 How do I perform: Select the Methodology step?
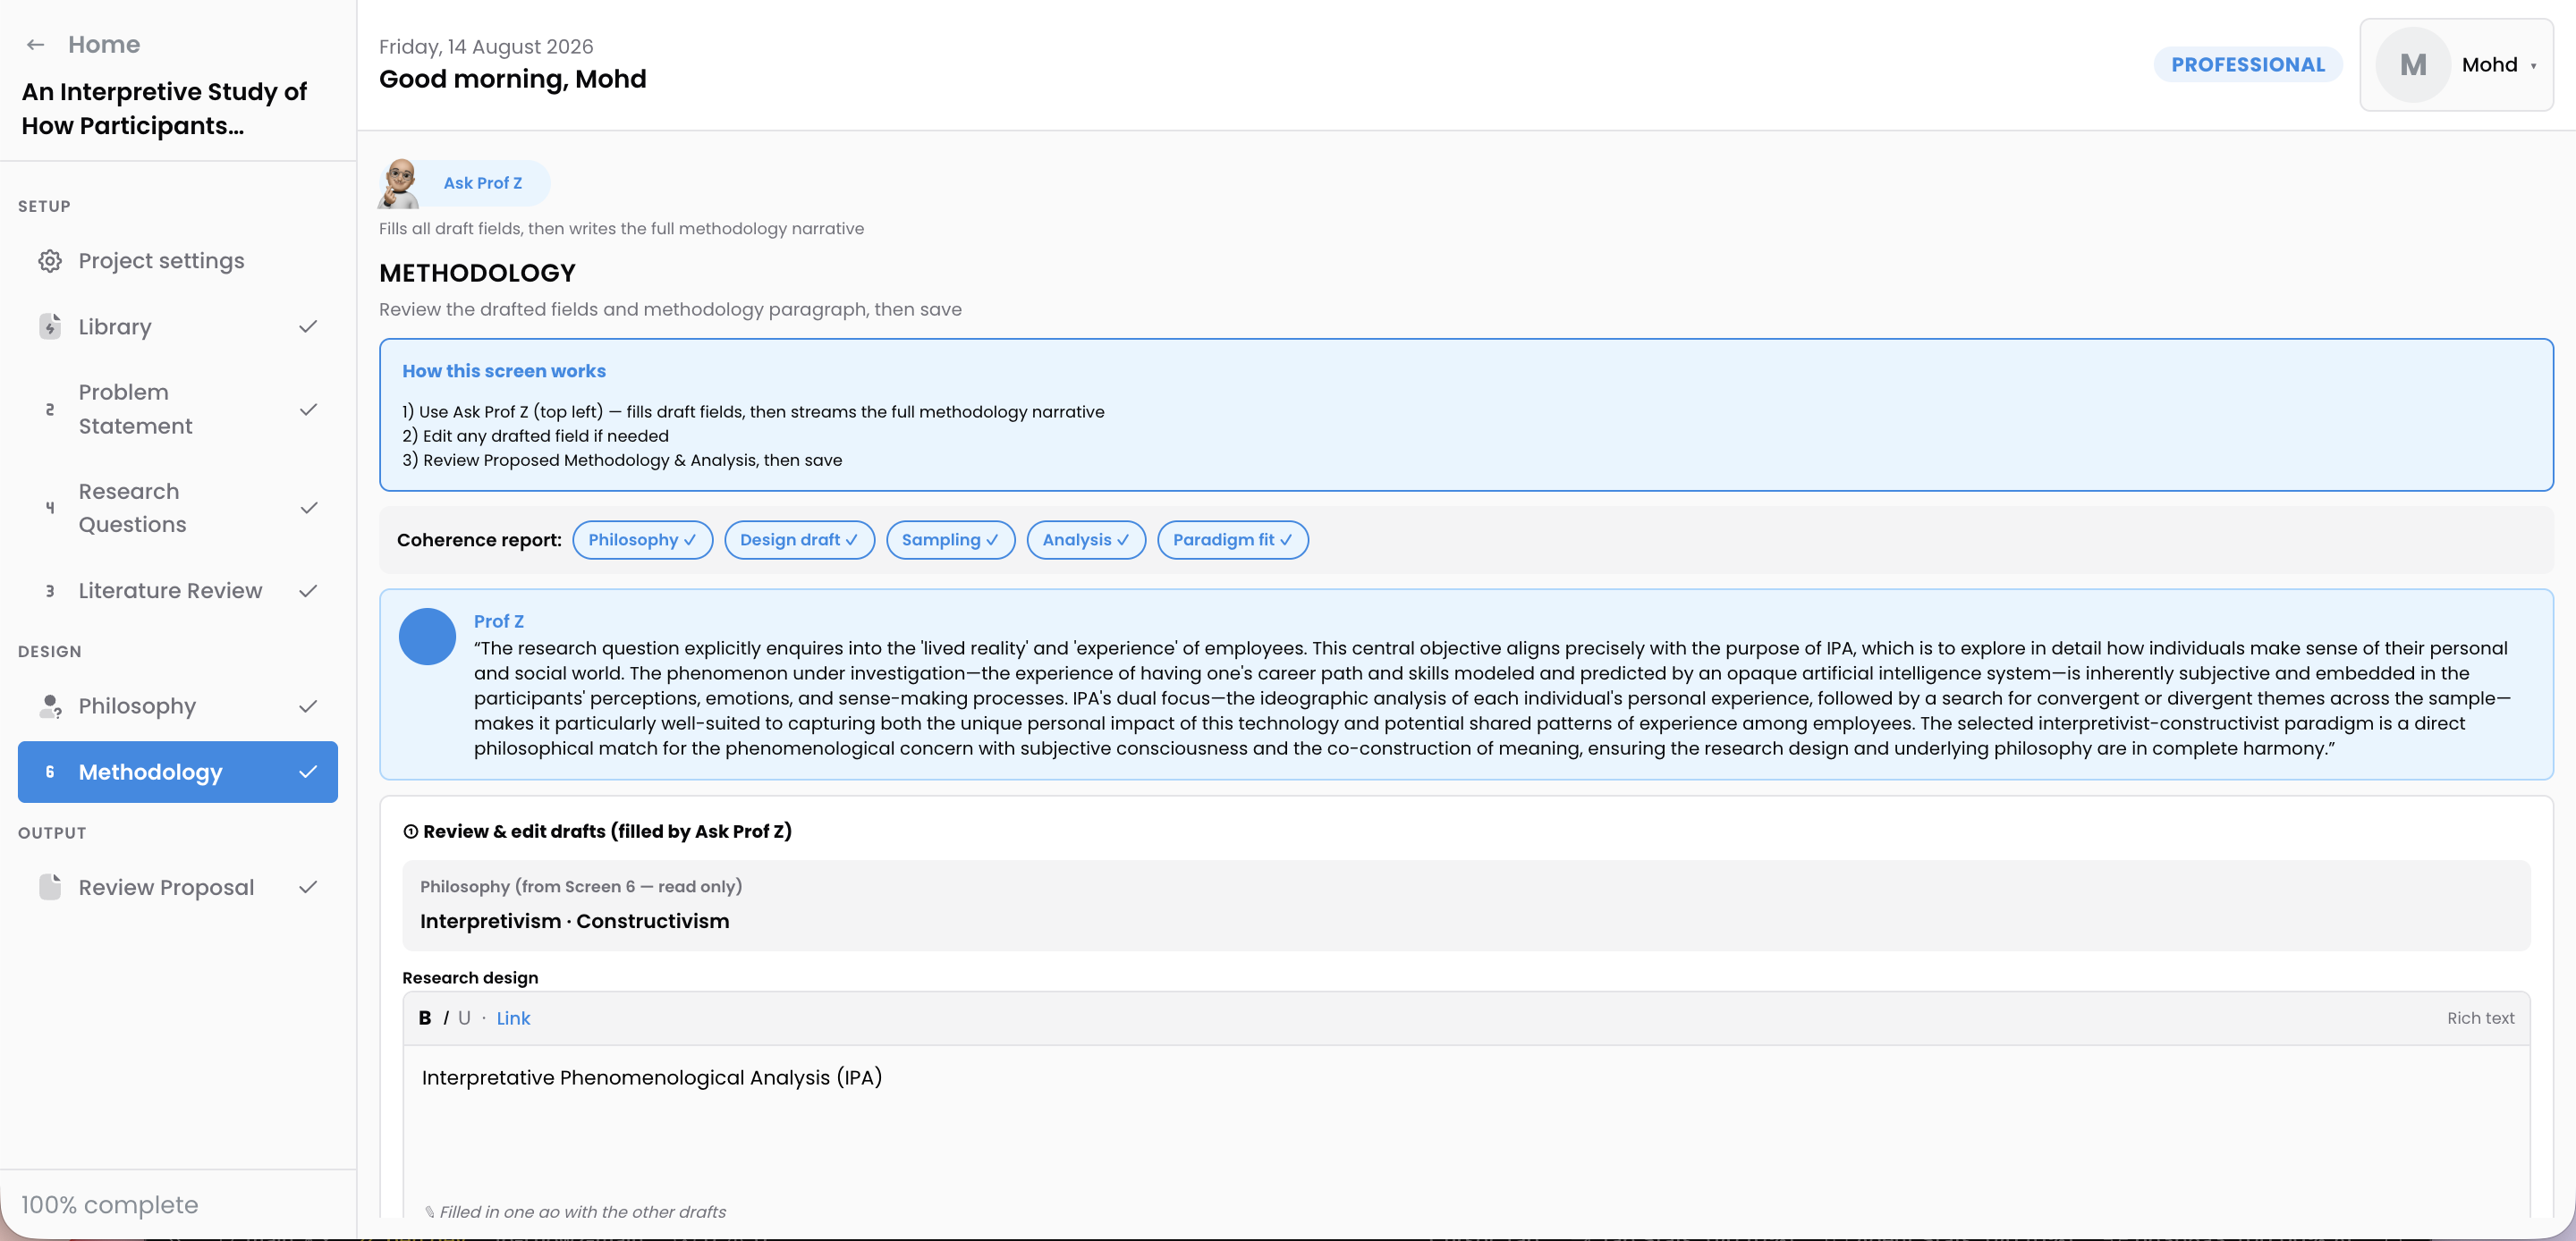tap(178, 772)
